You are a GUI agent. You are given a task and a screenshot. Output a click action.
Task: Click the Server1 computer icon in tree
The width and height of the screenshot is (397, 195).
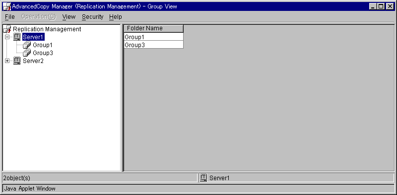[x=17, y=37]
